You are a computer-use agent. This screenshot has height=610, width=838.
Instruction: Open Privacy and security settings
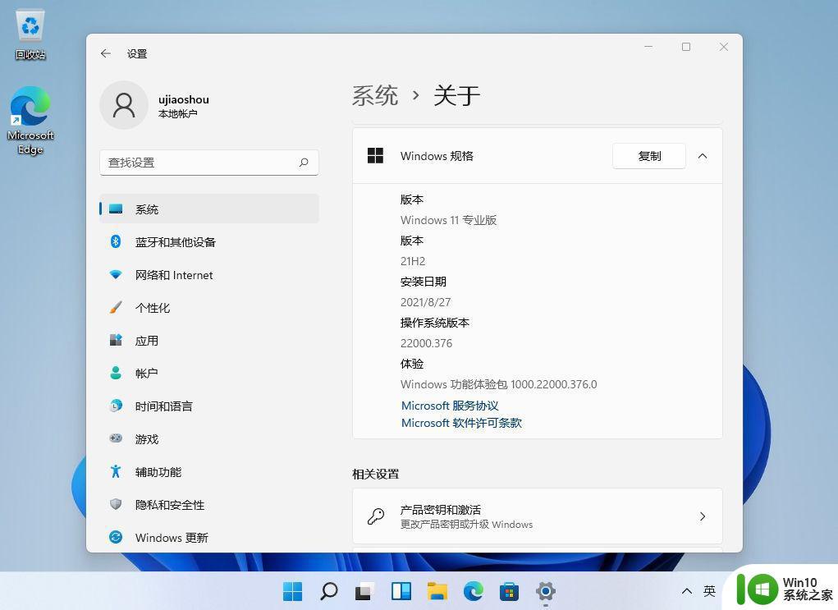click(169, 505)
